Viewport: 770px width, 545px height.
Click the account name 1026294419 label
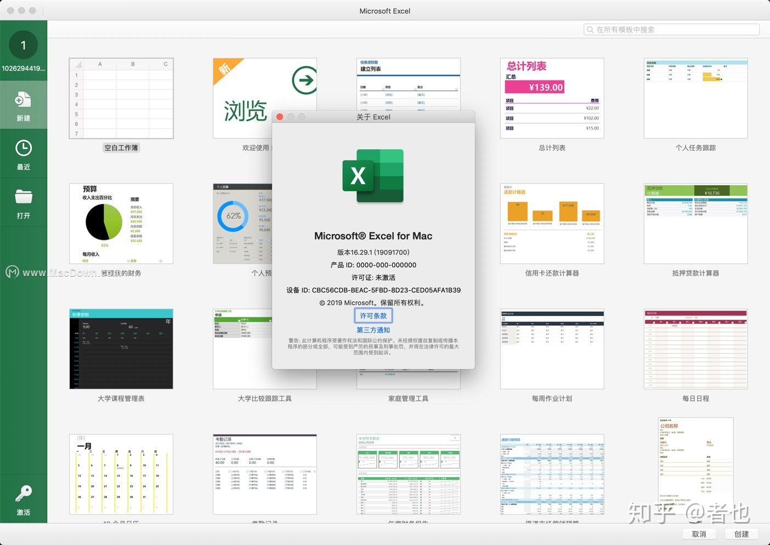click(x=23, y=68)
